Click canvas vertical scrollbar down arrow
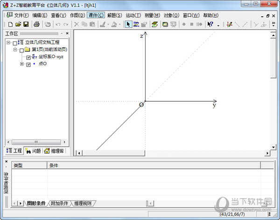The height and width of the screenshot is (220, 280). 273,147
